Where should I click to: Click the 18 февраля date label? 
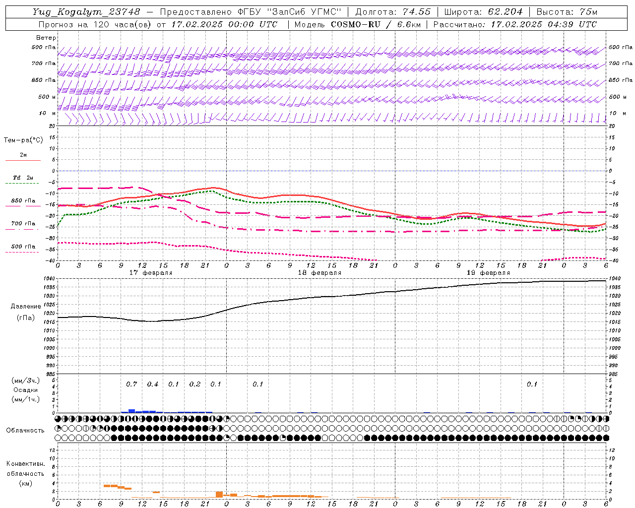click(x=319, y=273)
